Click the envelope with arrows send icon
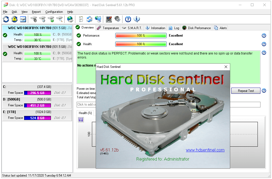 click(89, 19)
